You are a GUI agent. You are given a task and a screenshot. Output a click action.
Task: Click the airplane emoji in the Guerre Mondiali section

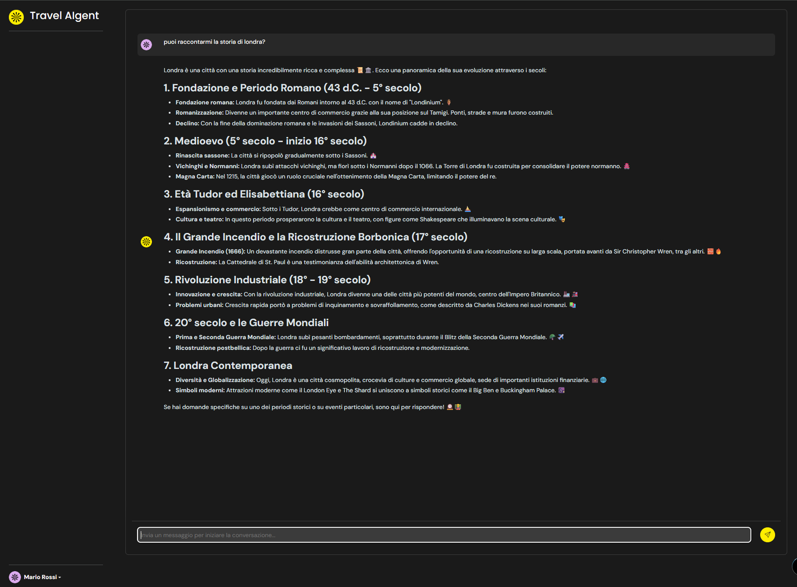click(x=561, y=337)
